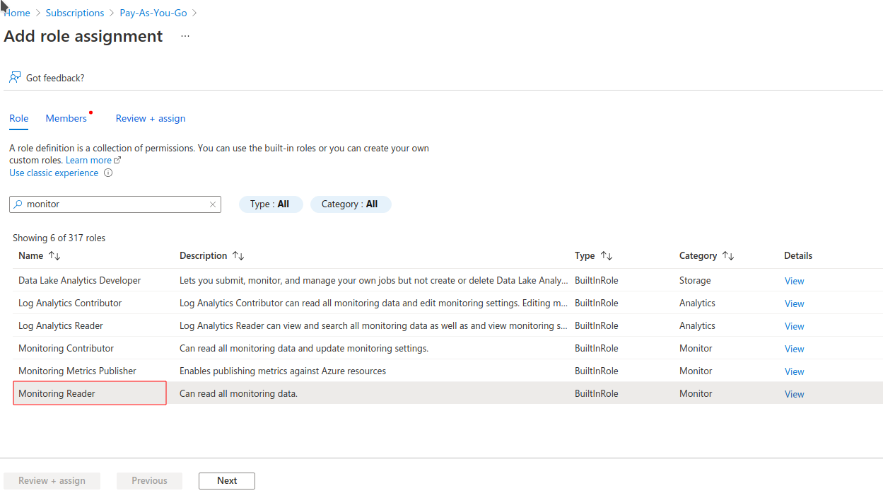Sort roles by Name column arrows
Viewport: 883px width, 498px height.
click(x=54, y=256)
